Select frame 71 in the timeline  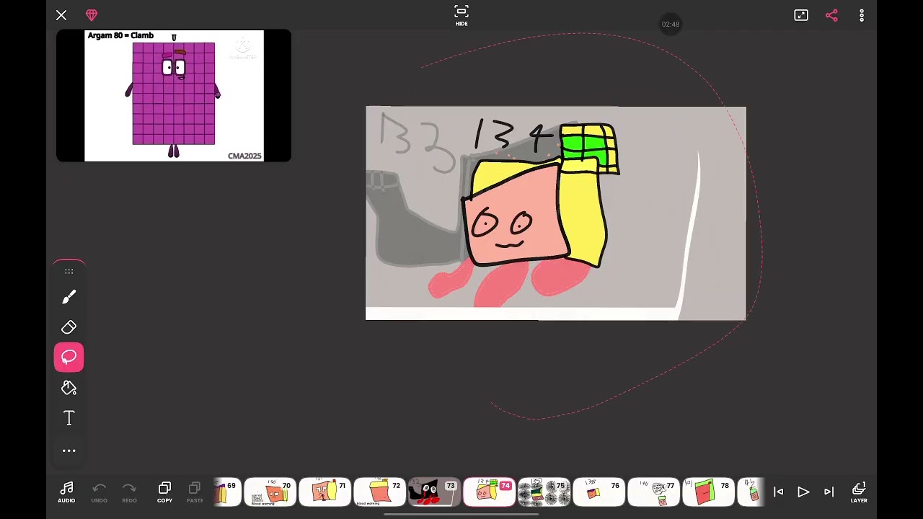pyautogui.click(x=324, y=492)
